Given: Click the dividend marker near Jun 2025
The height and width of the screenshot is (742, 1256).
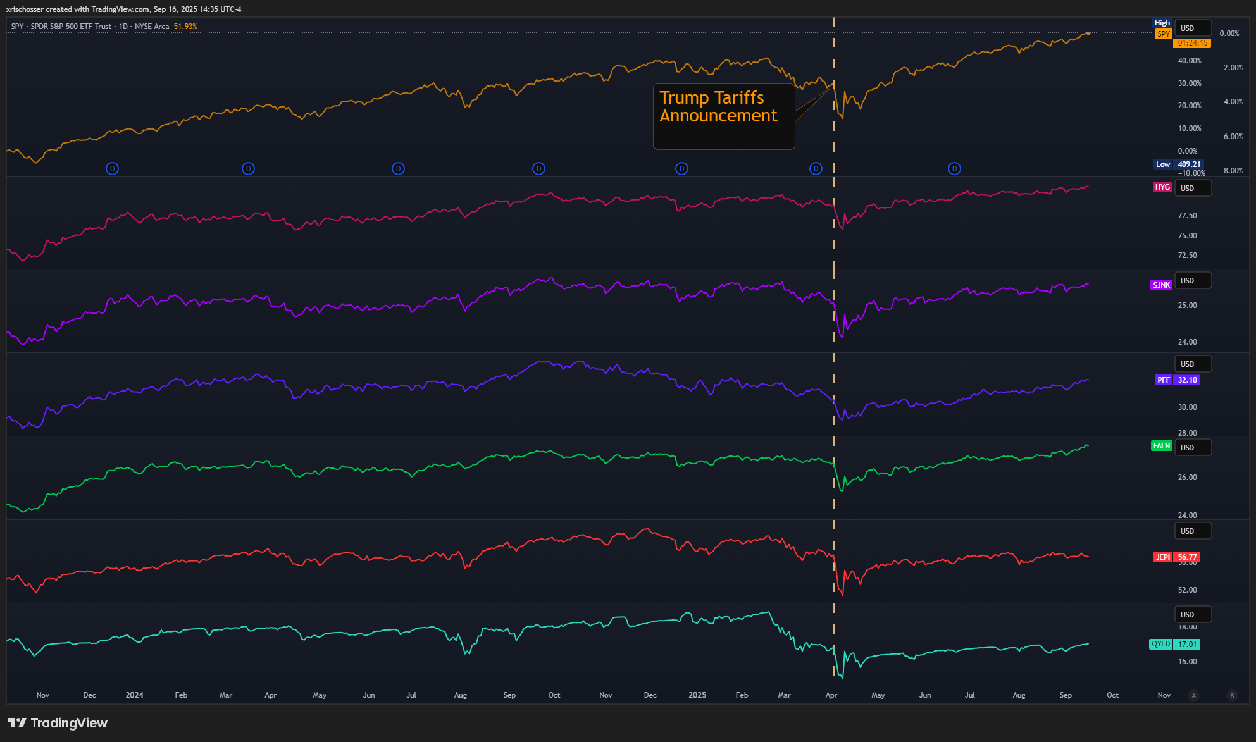Looking at the screenshot, I should (954, 169).
